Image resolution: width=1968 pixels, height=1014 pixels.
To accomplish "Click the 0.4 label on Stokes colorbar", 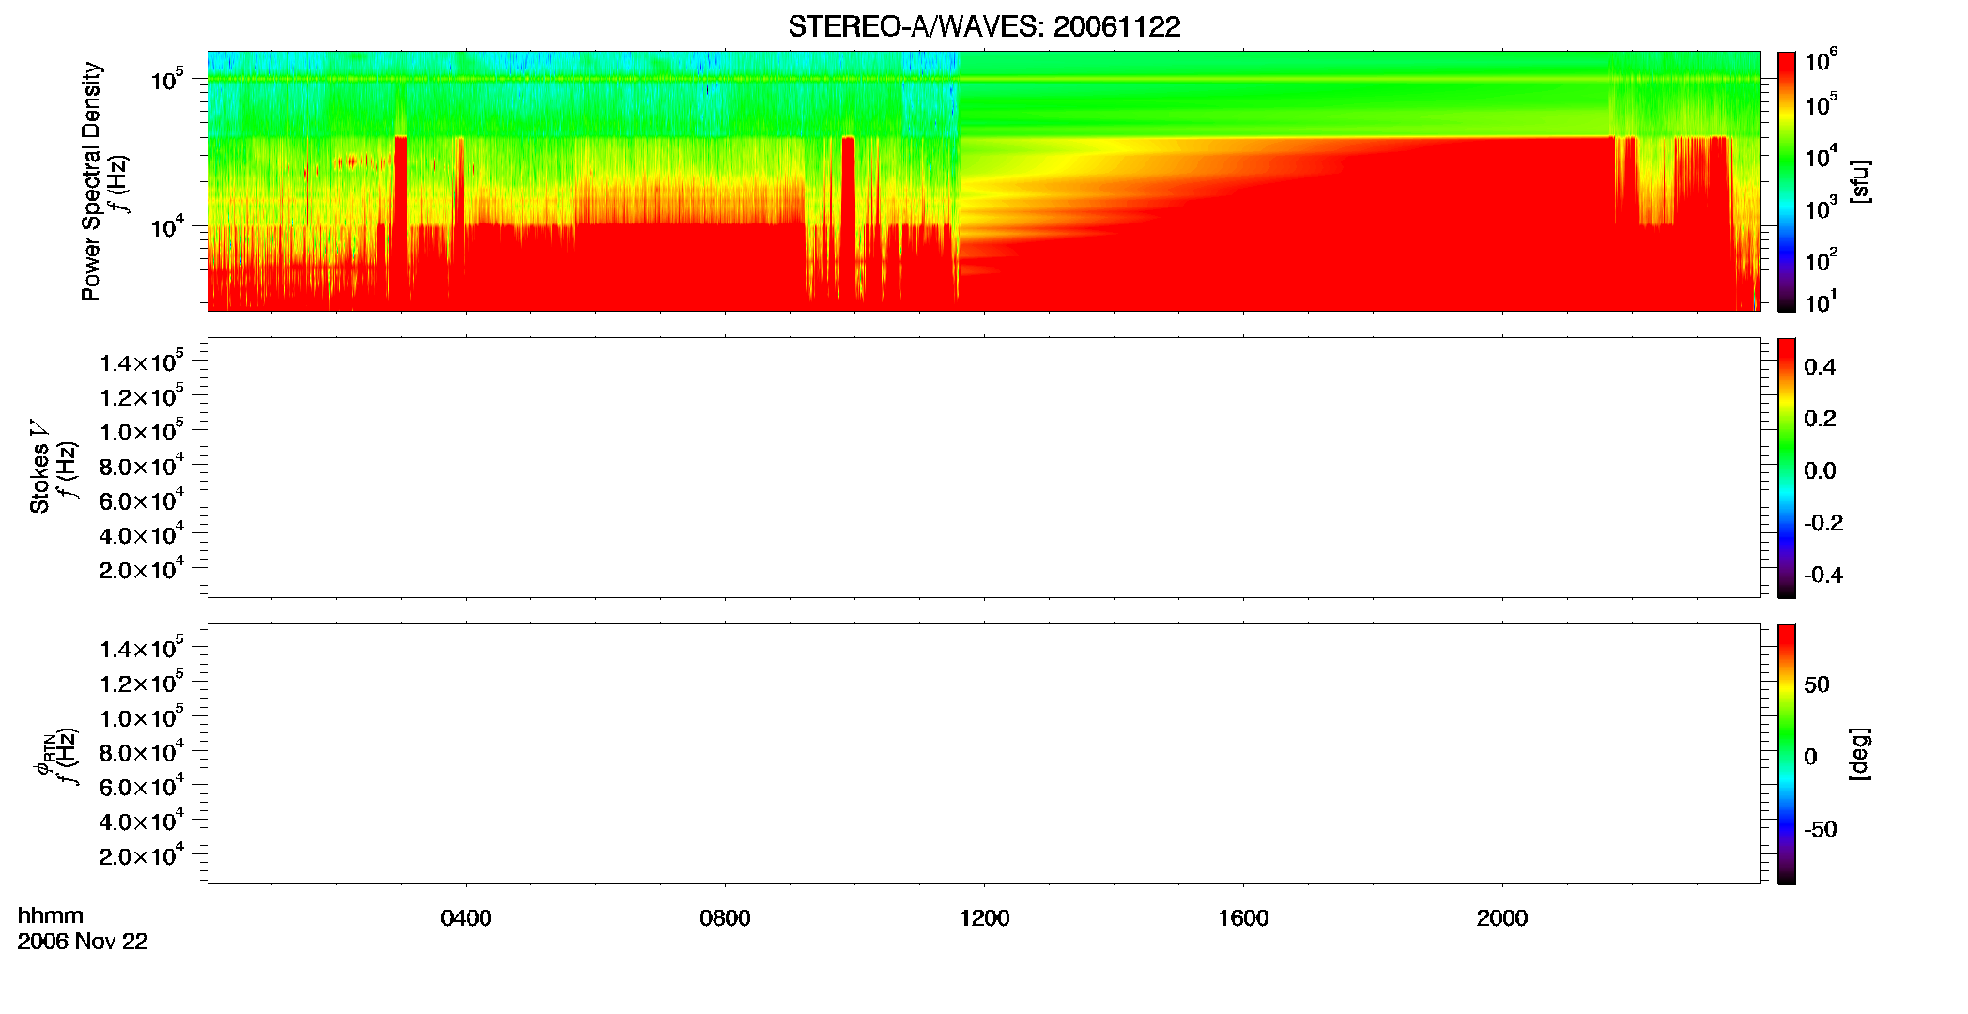I will (1820, 367).
